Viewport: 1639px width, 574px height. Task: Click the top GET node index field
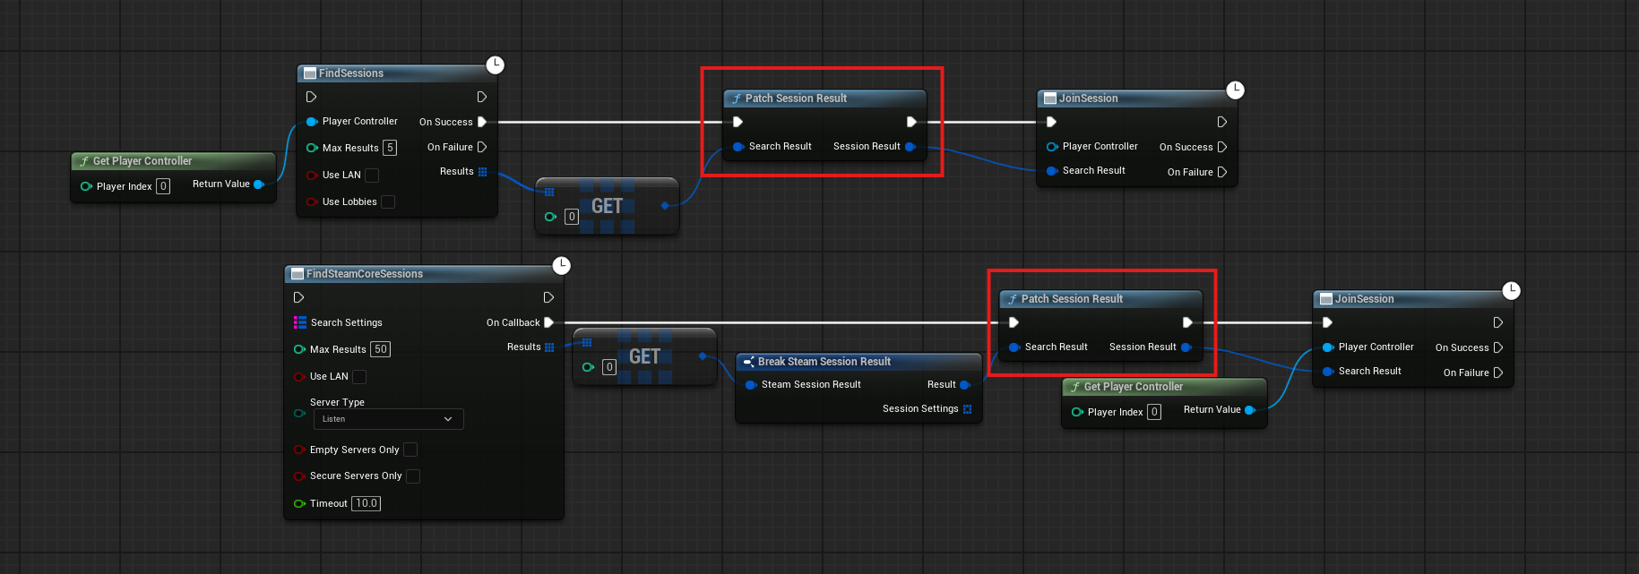[x=572, y=217]
